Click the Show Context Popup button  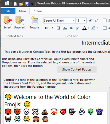pos(77,69)
